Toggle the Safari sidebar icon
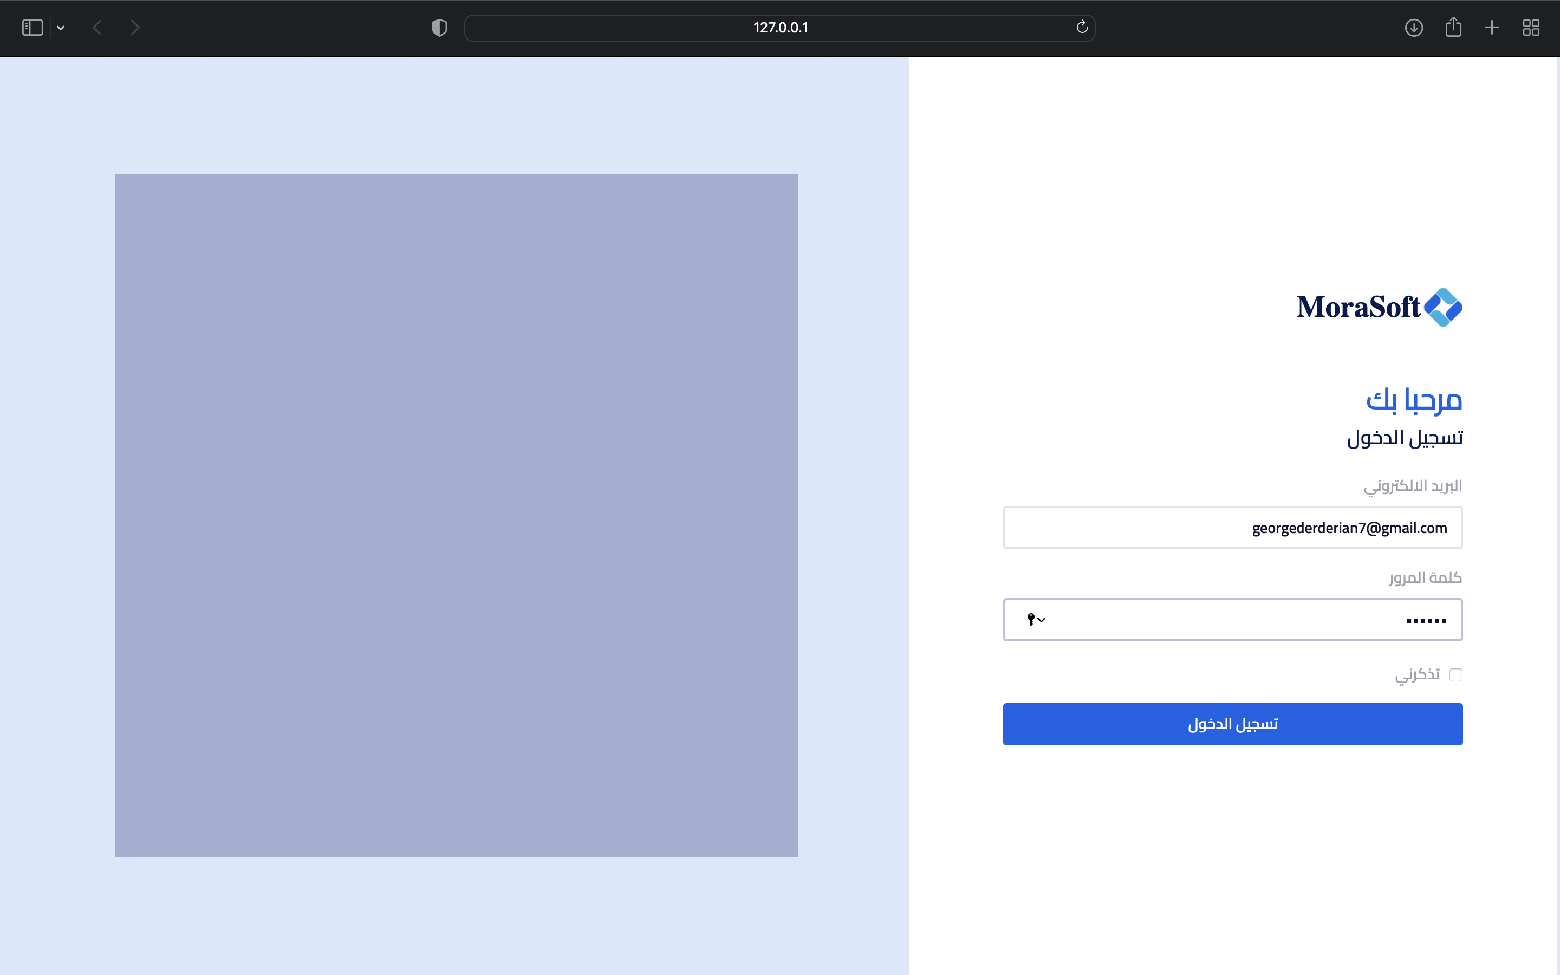Viewport: 1560px width, 975px height. pos(32,28)
